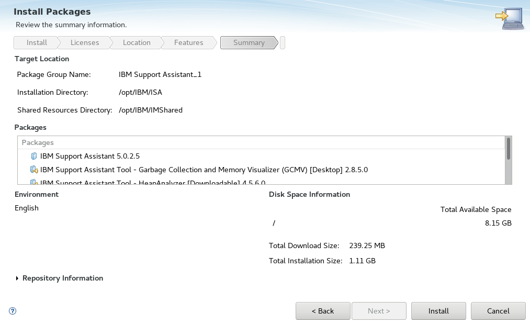This screenshot has height=324, width=530.
Task: Click the English environment entry
Action: click(26, 208)
